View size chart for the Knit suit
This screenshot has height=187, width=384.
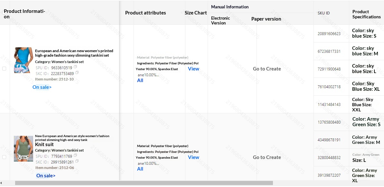point(193,157)
